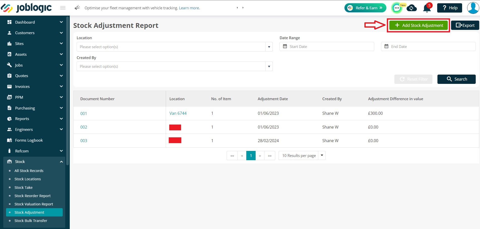Follow the Learn more link

[189, 8]
